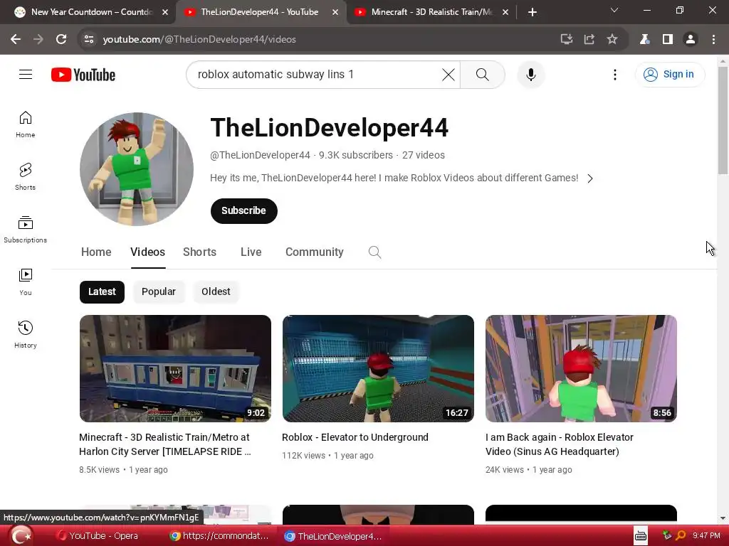The image size is (729, 546).
Task: Install app icon in the address bar
Action: pyautogui.click(x=566, y=39)
